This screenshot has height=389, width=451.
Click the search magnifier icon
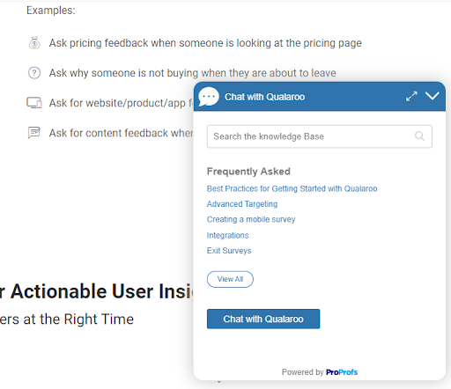419,136
